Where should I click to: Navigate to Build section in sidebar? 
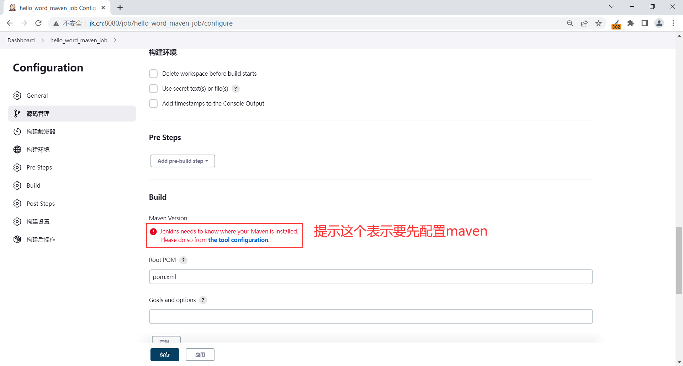click(72, 185)
